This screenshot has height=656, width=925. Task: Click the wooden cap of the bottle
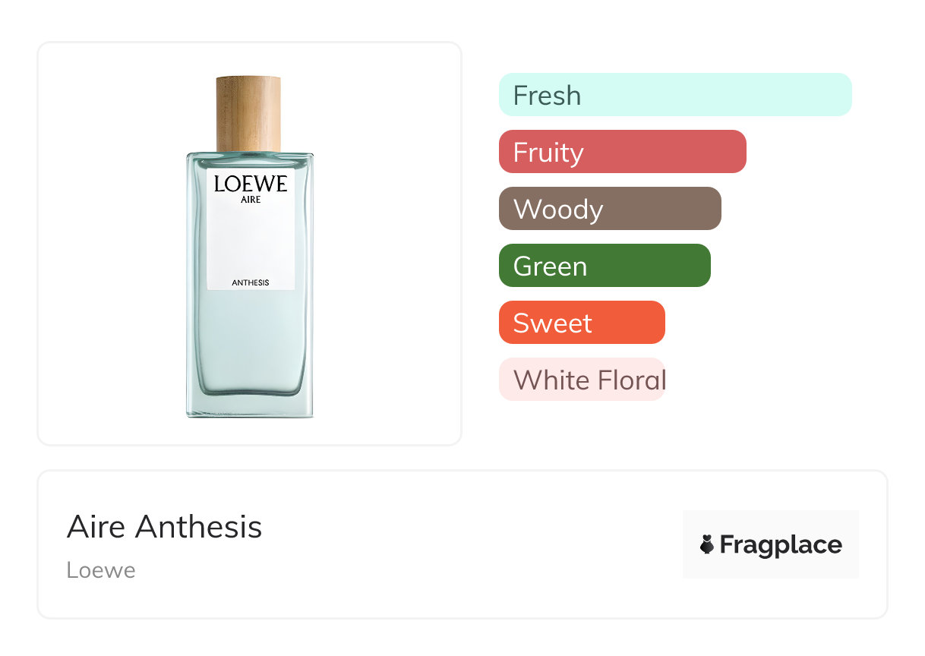[x=248, y=114]
